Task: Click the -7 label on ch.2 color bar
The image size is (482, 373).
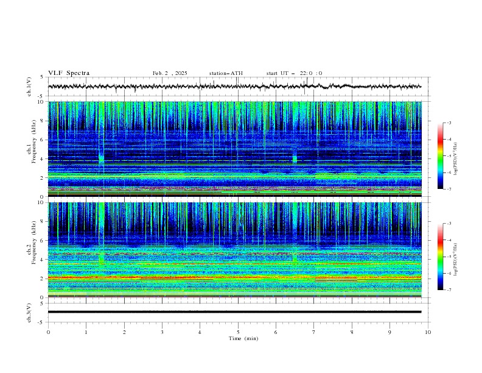Action: point(449,290)
